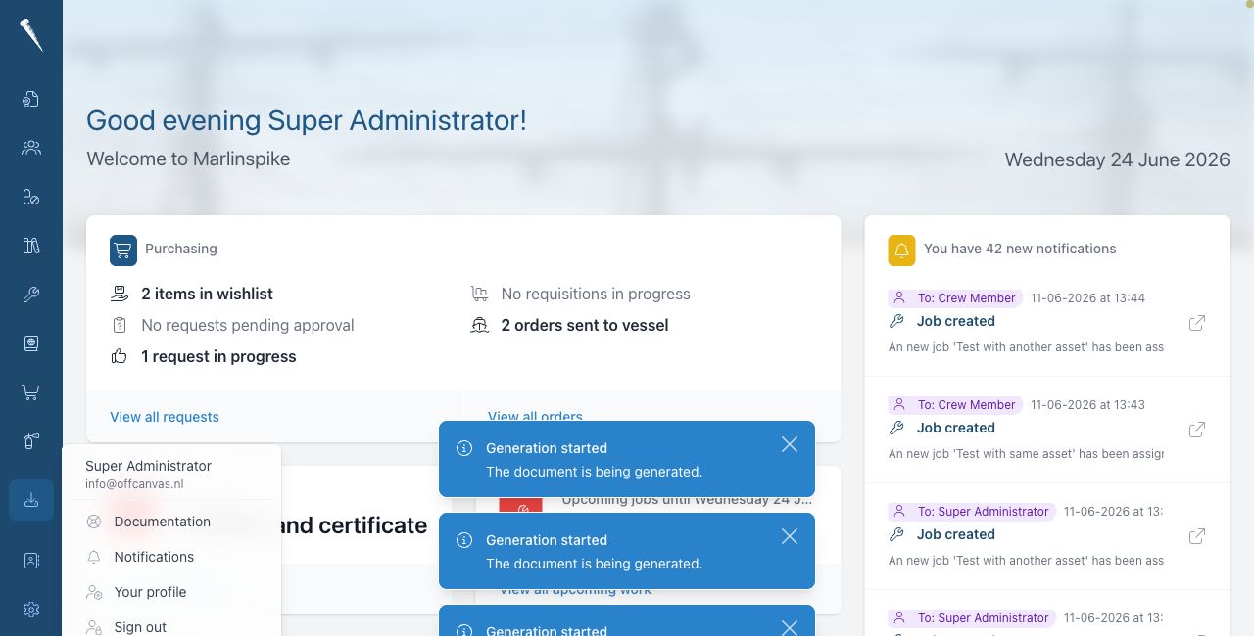Close the top Generation started toast

(790, 444)
